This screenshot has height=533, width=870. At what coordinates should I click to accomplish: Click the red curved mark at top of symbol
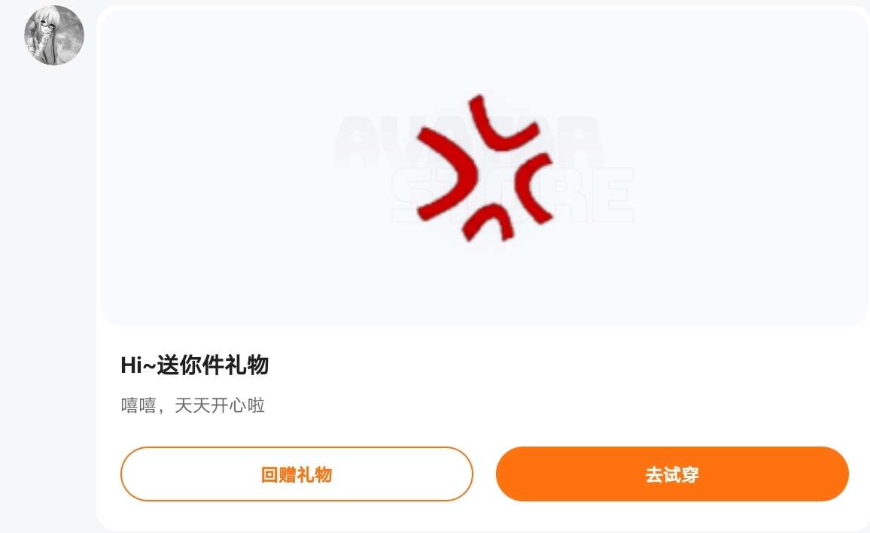(501, 123)
